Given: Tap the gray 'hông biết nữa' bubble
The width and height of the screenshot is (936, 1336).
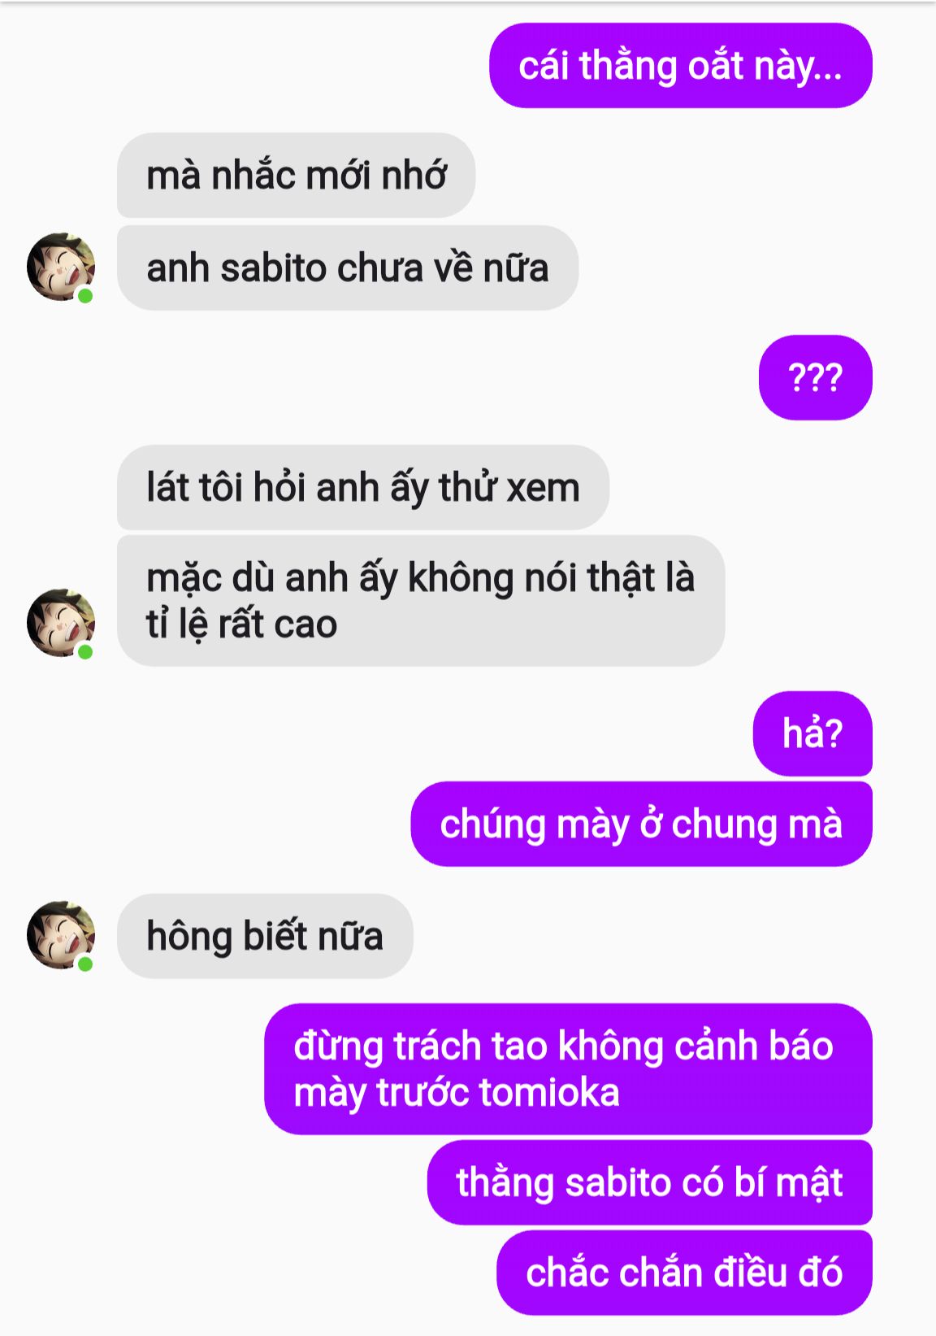Looking at the screenshot, I should (265, 936).
